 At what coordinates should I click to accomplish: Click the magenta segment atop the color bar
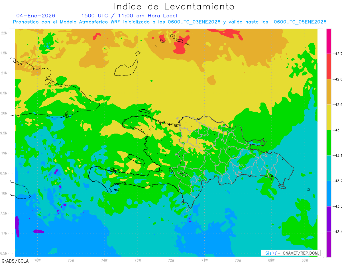point(329,41)
